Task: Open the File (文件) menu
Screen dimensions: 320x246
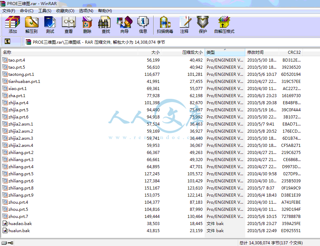Action: click(9, 11)
